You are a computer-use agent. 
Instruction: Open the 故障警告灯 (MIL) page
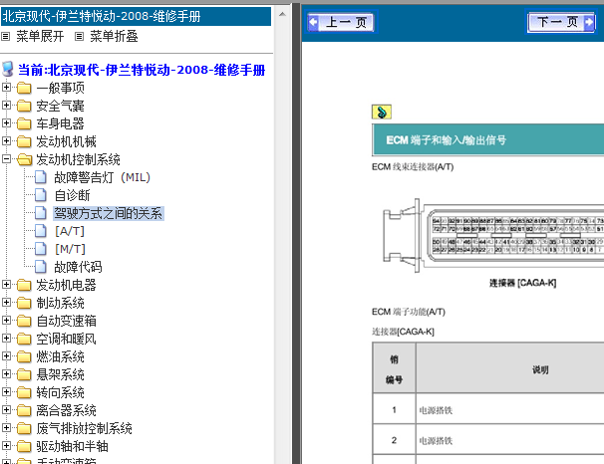102,178
